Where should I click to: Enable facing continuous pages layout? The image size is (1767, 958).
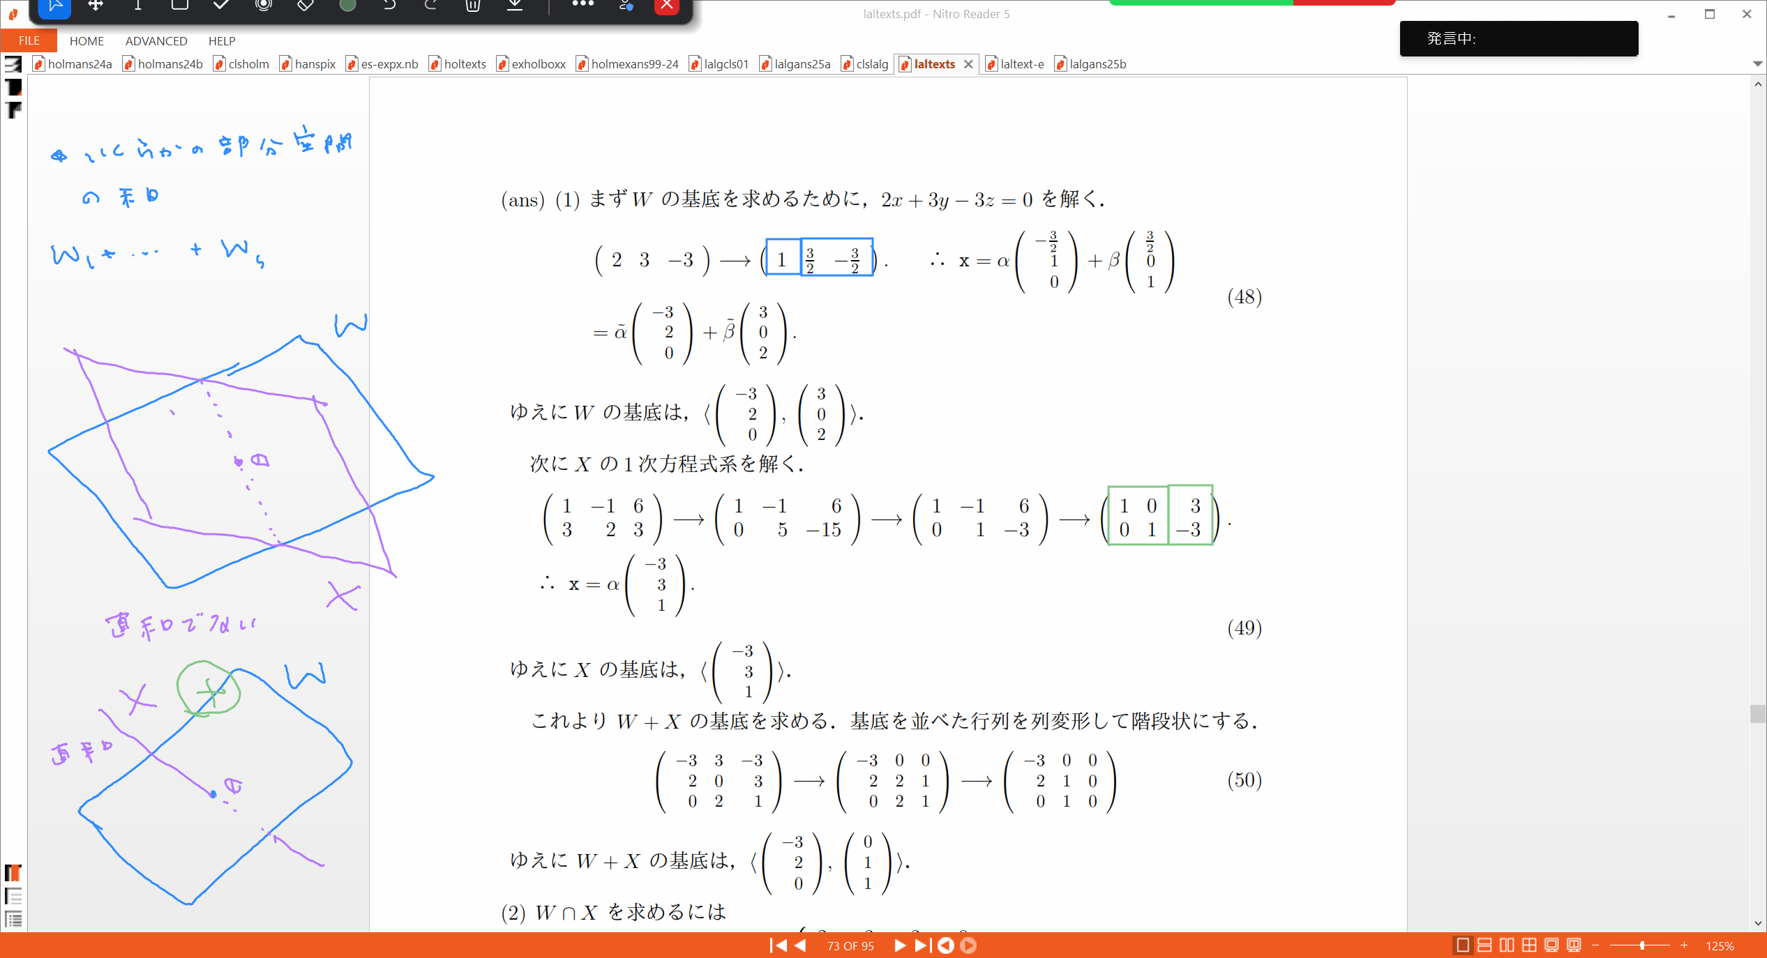[x=1529, y=945]
